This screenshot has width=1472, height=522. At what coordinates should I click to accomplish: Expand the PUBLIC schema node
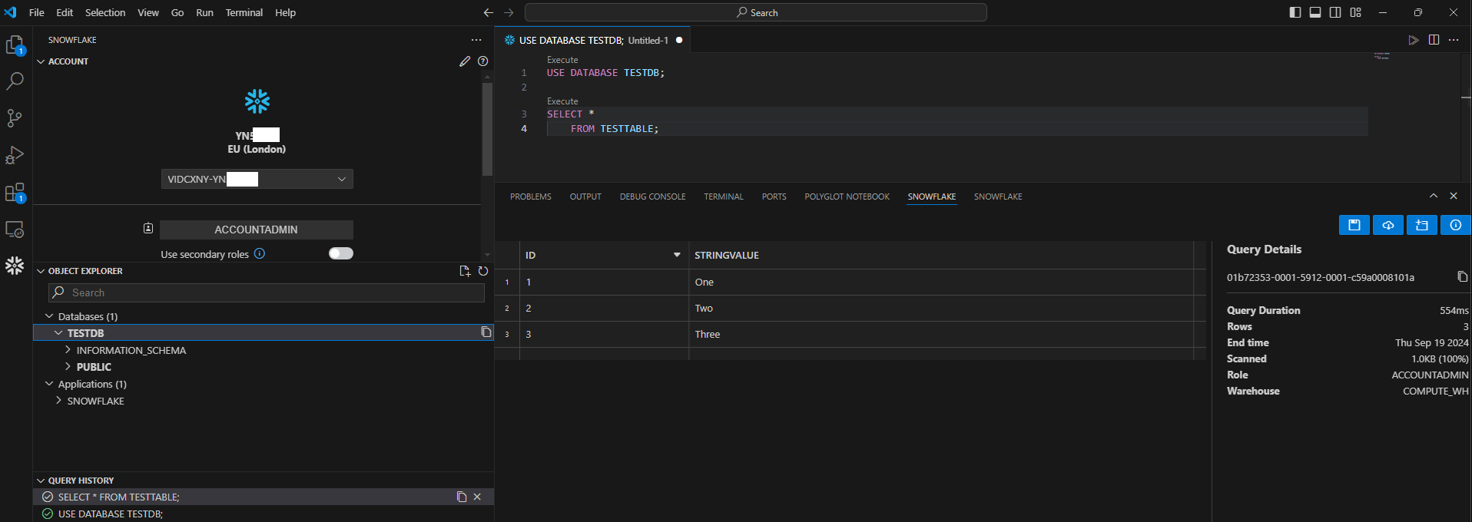pos(68,367)
